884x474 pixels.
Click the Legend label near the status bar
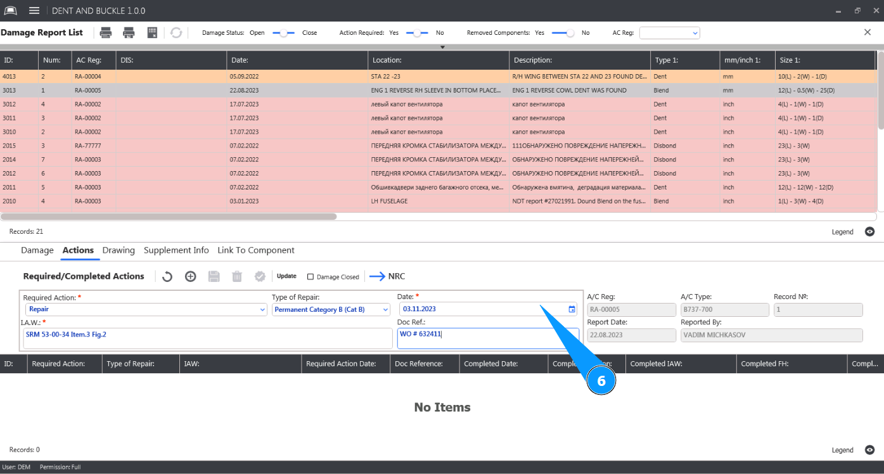[x=843, y=450]
